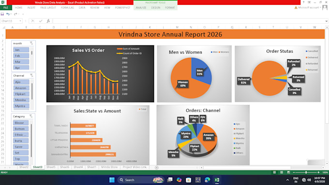
Task: Open Microsoft Store from taskbar
Action: click(188, 180)
